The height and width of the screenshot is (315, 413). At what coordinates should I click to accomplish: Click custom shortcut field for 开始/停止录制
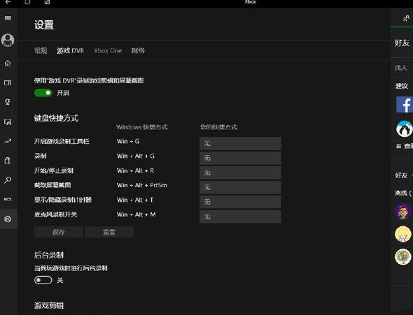(240, 173)
